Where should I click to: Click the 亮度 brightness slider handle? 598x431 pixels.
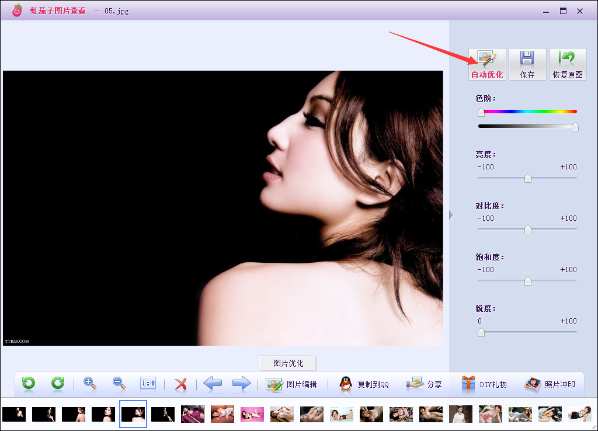528,178
